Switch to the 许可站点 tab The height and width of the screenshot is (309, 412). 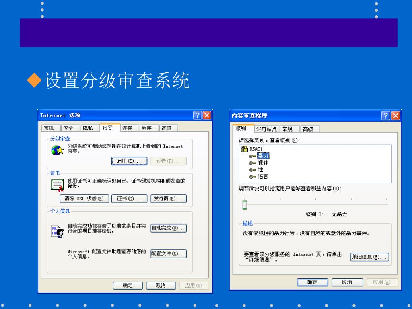[266, 129]
